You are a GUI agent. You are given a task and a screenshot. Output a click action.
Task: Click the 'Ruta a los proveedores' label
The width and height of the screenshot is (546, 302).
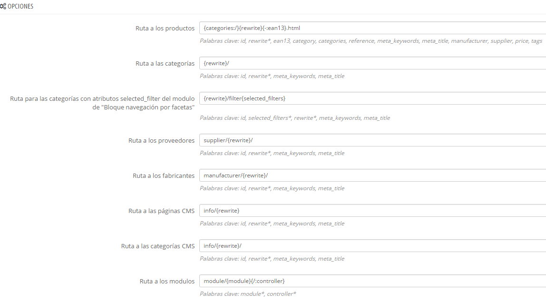(162, 140)
